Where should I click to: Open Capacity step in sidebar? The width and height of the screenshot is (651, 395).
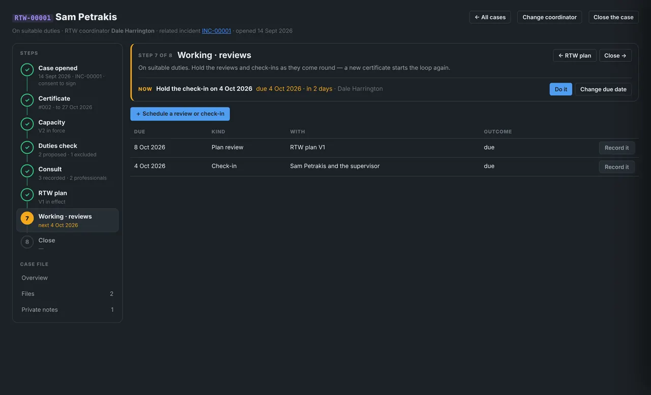point(68,126)
